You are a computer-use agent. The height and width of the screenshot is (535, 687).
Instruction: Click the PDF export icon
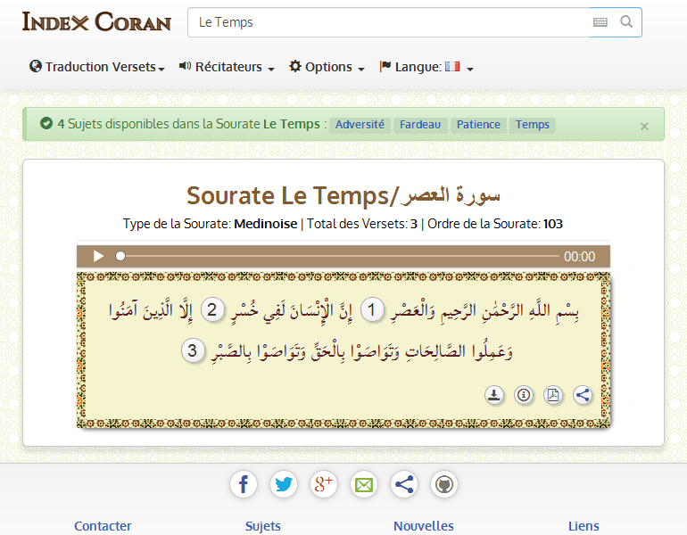pyautogui.click(x=553, y=395)
